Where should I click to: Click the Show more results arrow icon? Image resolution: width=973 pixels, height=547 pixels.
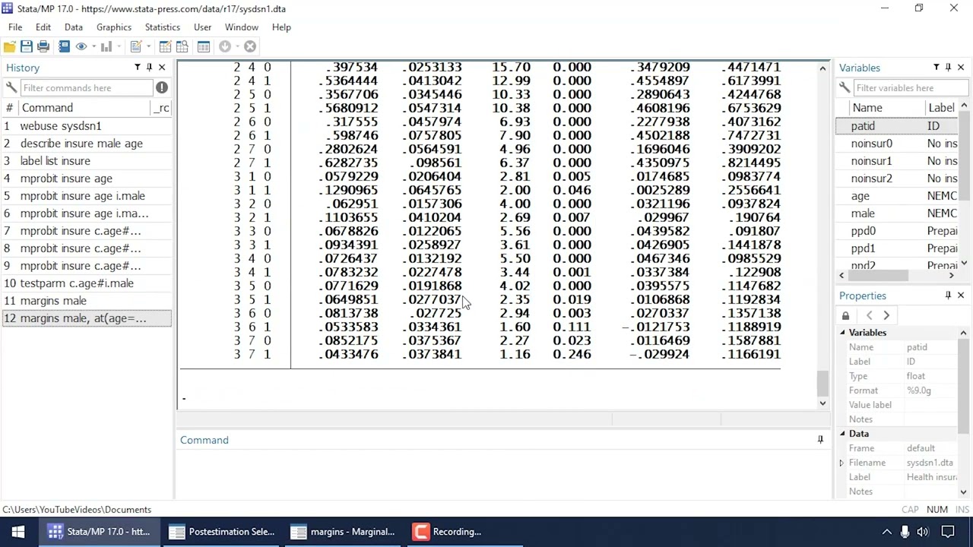(225, 46)
